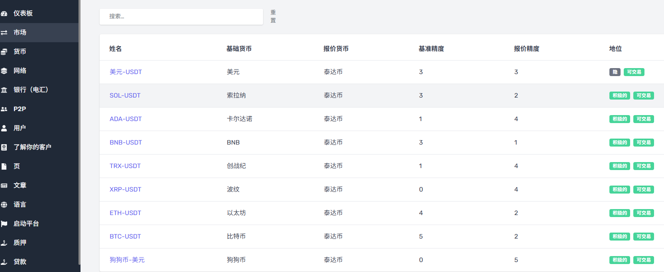Viewport: 664px width, 272px height.
Task: Click the 了解你的客户 ID badge icon
Action: tap(4, 147)
